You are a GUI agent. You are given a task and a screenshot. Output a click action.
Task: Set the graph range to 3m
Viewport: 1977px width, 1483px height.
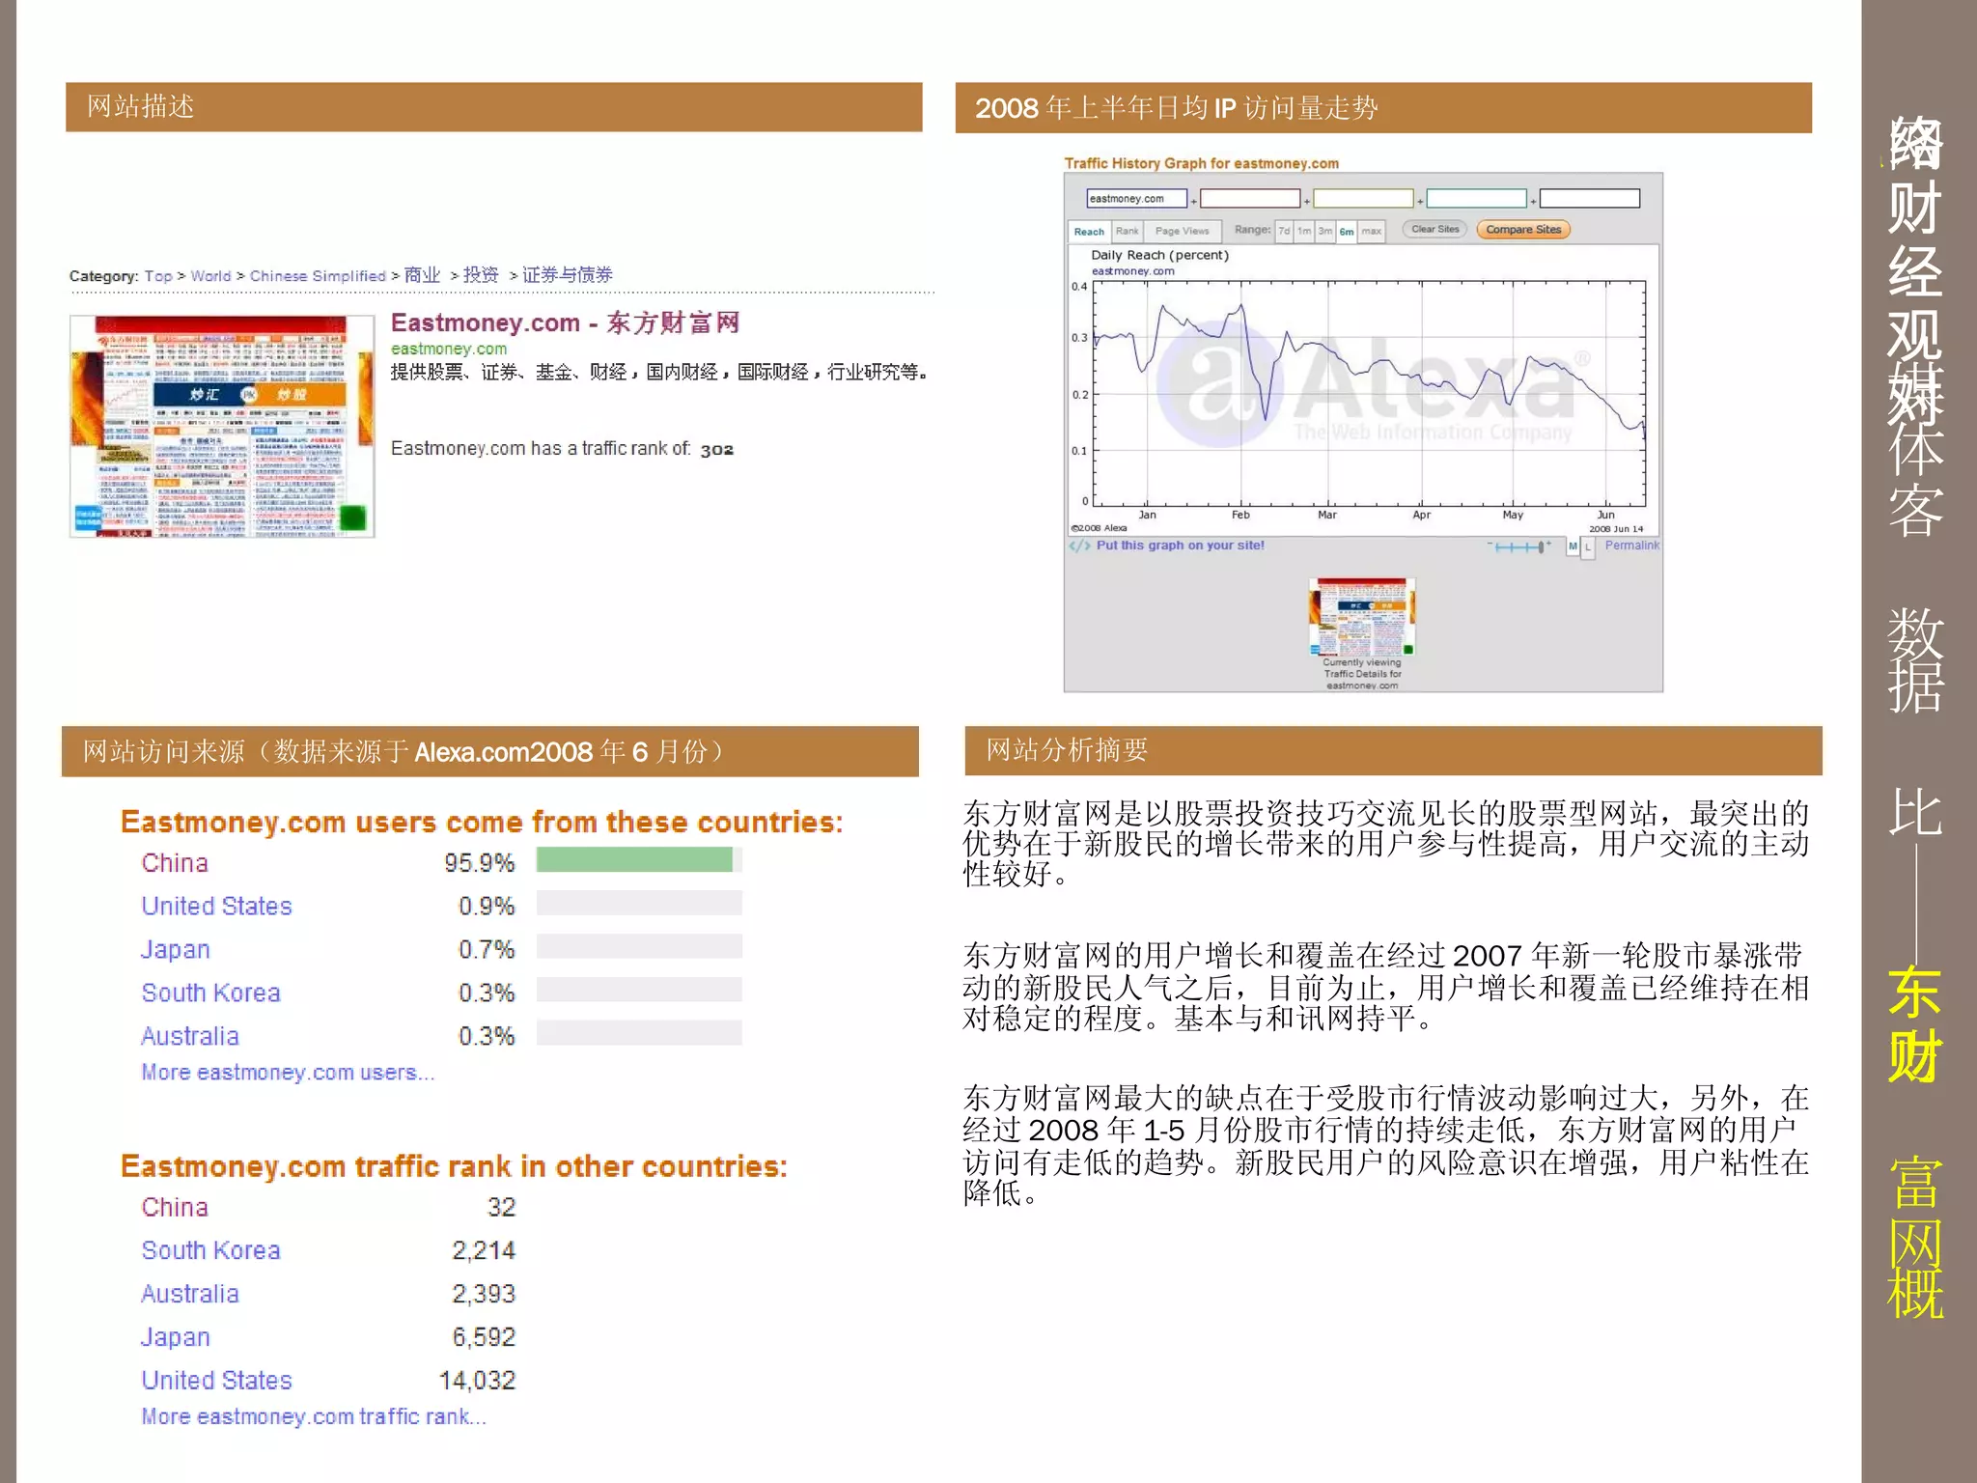pyautogui.click(x=1325, y=232)
